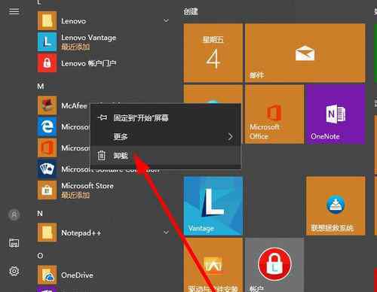Open the OneNote purple tile
The width and height of the screenshot is (377, 292).
[336, 114]
